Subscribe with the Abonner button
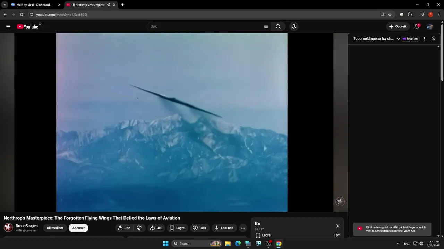This screenshot has height=249, width=444. (x=78, y=228)
